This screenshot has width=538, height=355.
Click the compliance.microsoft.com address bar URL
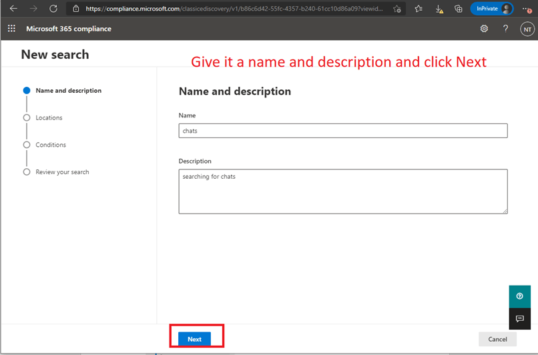pyautogui.click(x=234, y=9)
